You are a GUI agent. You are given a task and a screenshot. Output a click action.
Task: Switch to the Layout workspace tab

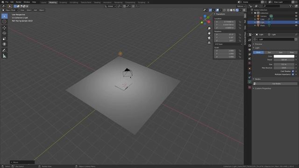click(43, 2)
